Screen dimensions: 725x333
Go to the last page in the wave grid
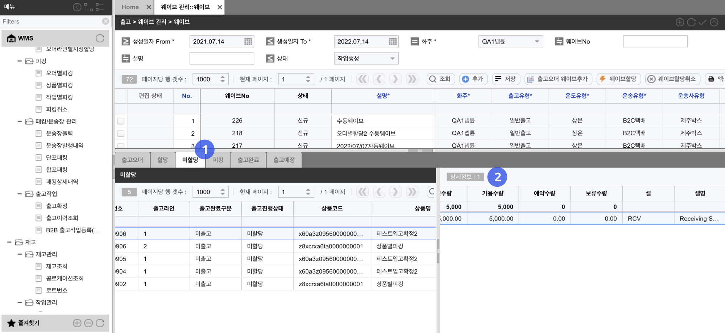(x=411, y=79)
